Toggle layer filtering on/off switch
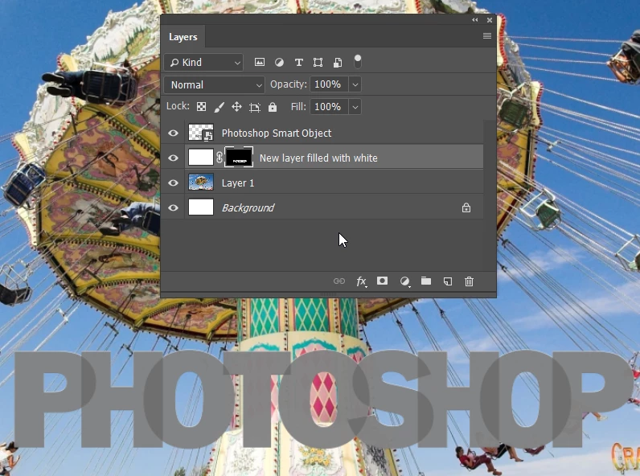Screen dimensions: 640x476 click(358, 62)
